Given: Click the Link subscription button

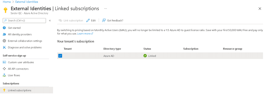Looking at the screenshot, I should (x=71, y=20).
